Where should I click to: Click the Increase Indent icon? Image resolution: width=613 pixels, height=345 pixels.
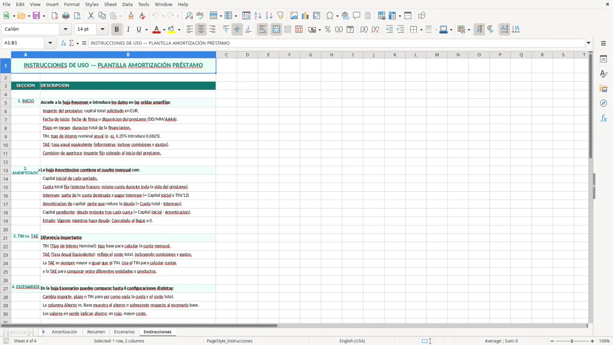pyautogui.click(x=389, y=30)
